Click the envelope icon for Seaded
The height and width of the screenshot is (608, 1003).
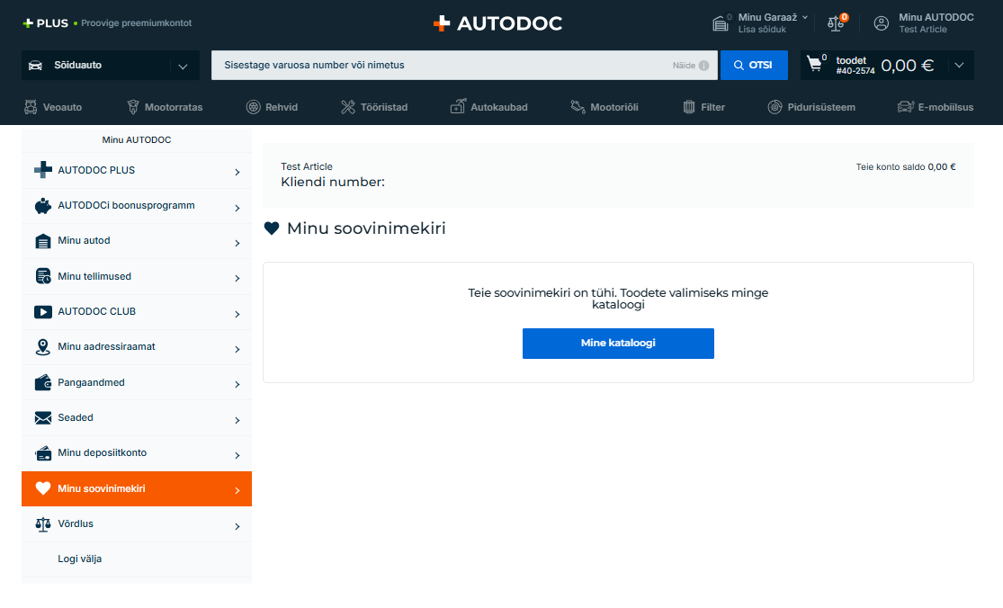[43, 418]
